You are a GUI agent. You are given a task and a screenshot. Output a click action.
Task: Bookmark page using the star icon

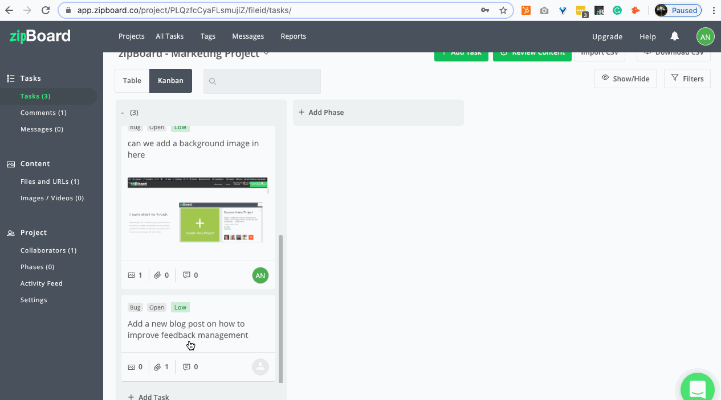(x=503, y=10)
